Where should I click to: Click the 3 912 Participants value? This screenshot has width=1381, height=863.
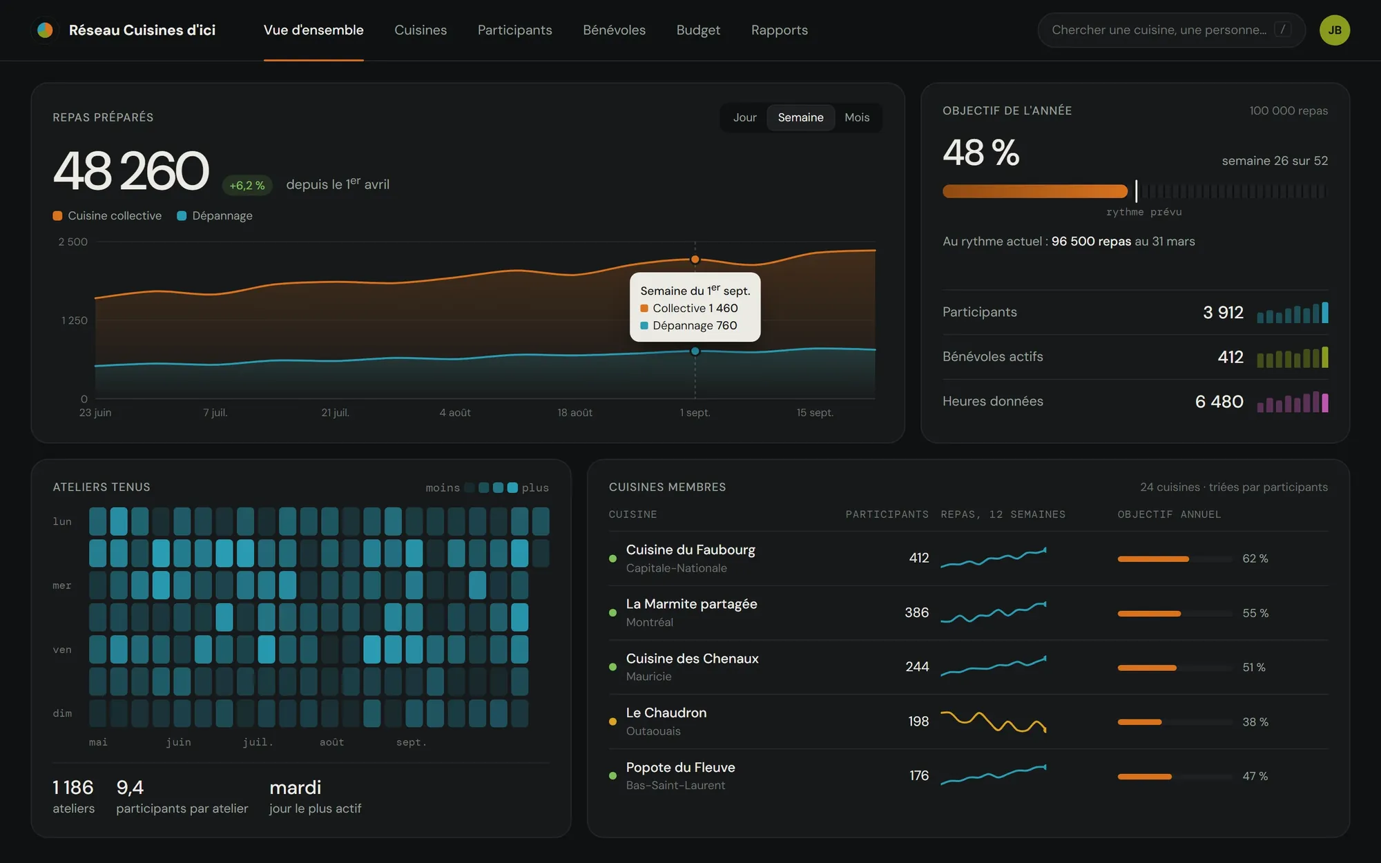(1223, 313)
